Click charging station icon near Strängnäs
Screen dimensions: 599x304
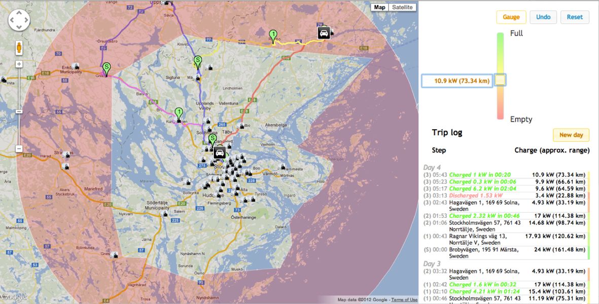point(66,155)
